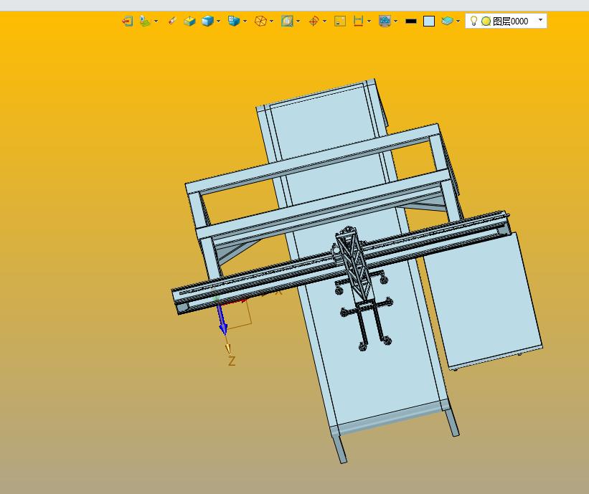Click the monitor display settings icon
Screen dimensions: 589x494
pyautogui.click(x=385, y=21)
